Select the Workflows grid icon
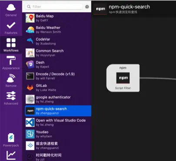 click(x=11, y=43)
